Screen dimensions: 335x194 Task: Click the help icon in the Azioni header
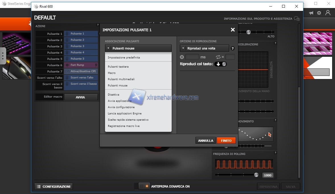pyautogui.click(x=98, y=25)
